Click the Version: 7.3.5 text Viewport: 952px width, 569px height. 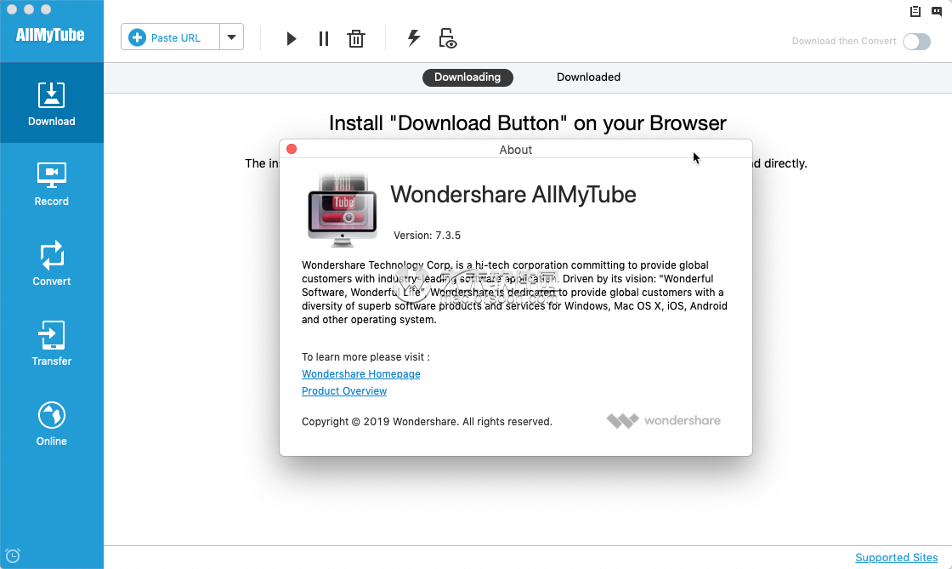click(427, 236)
